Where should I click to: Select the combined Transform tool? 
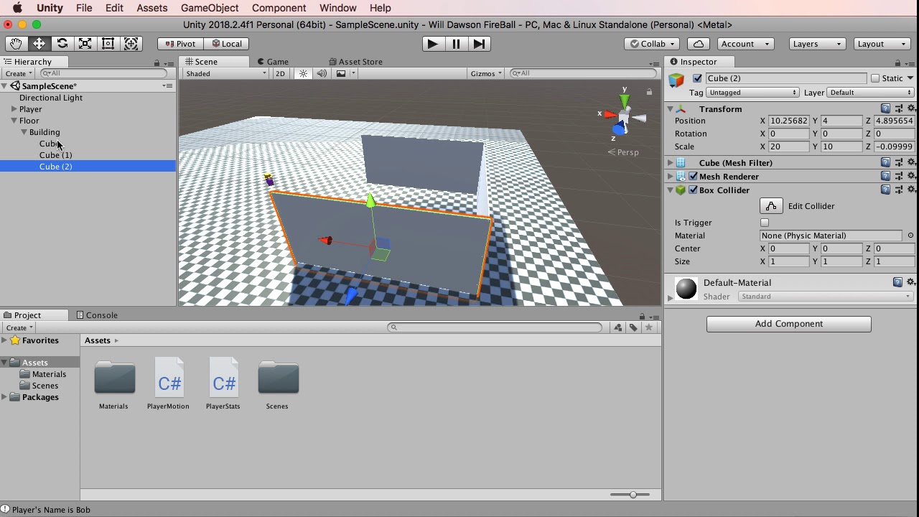(131, 44)
